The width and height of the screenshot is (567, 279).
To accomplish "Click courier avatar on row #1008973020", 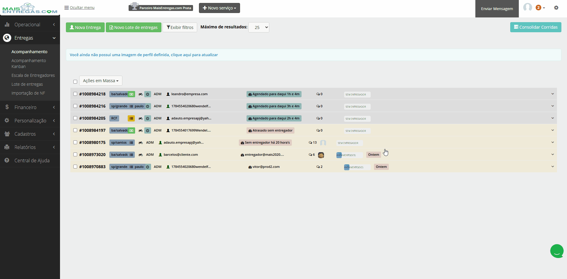I will point(321,155).
